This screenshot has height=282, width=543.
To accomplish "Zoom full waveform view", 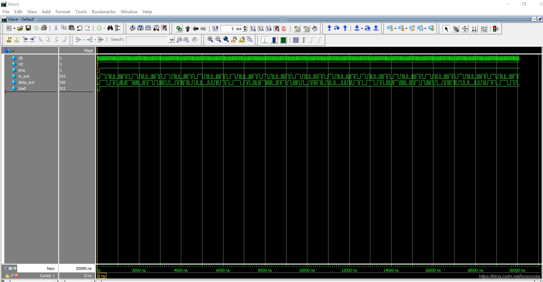I will coord(226,39).
